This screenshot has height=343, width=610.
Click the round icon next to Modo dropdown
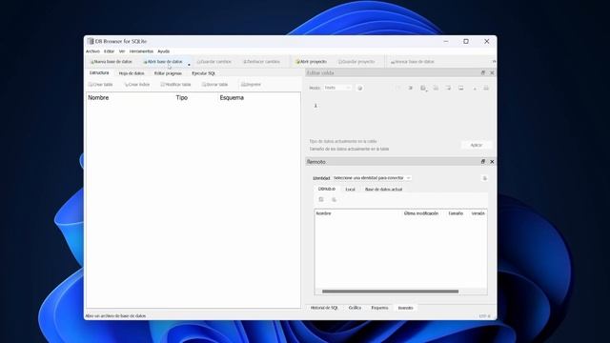[360, 89]
